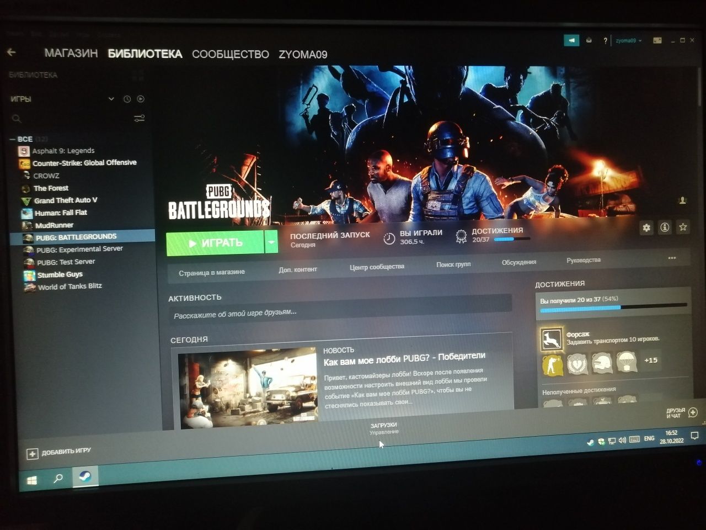Click the Steam taskbar app icon
706x530 pixels.
coord(85,476)
